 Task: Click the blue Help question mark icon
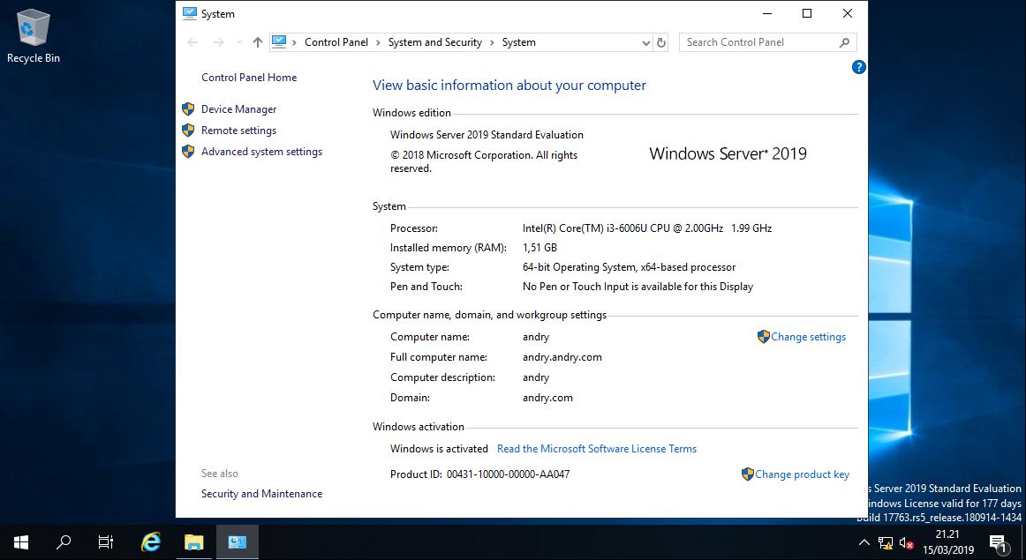(858, 67)
